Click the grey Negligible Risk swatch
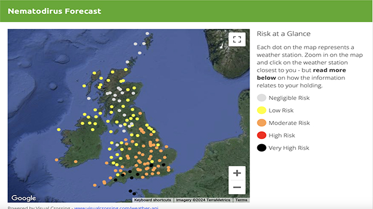Screen dimensions: 373x209 click(262, 98)
